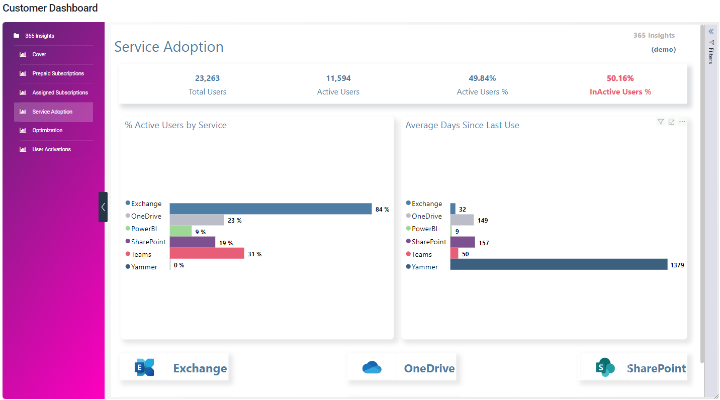The image size is (720, 400).
Task: Click PowerBI legend in Average Days chart
Action: coord(422,229)
